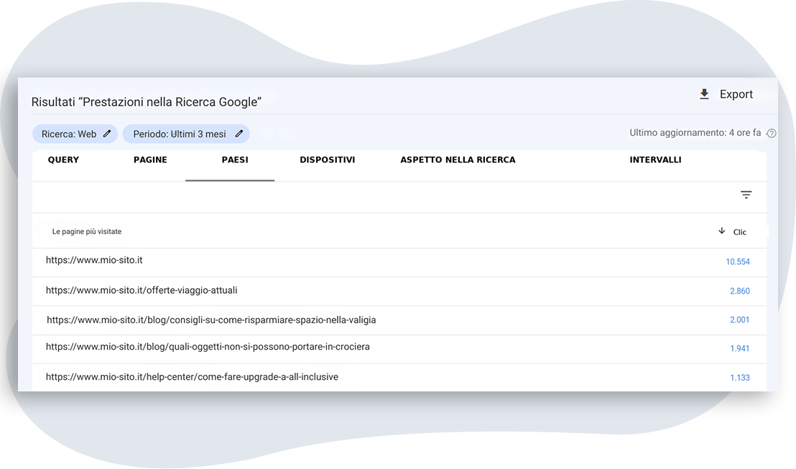Click the Export download icon

[x=704, y=94]
